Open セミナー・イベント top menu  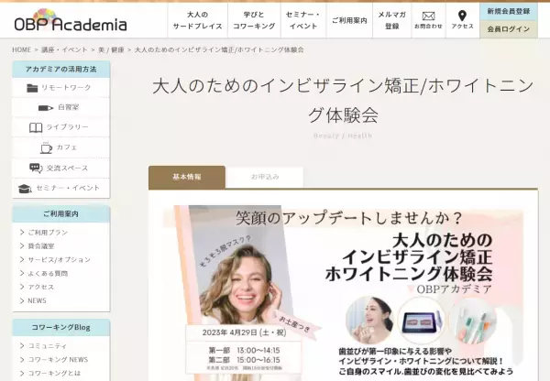point(303,20)
